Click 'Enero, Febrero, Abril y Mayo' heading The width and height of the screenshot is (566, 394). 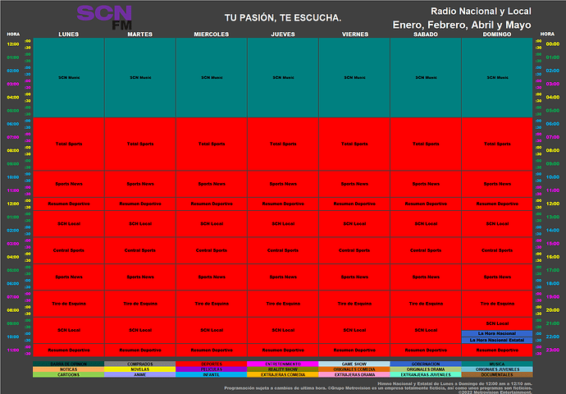[462, 25]
